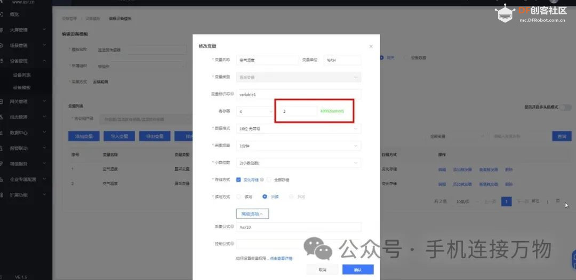Click the 场景管理 sidebar icon

pyautogui.click(x=2, y=45)
